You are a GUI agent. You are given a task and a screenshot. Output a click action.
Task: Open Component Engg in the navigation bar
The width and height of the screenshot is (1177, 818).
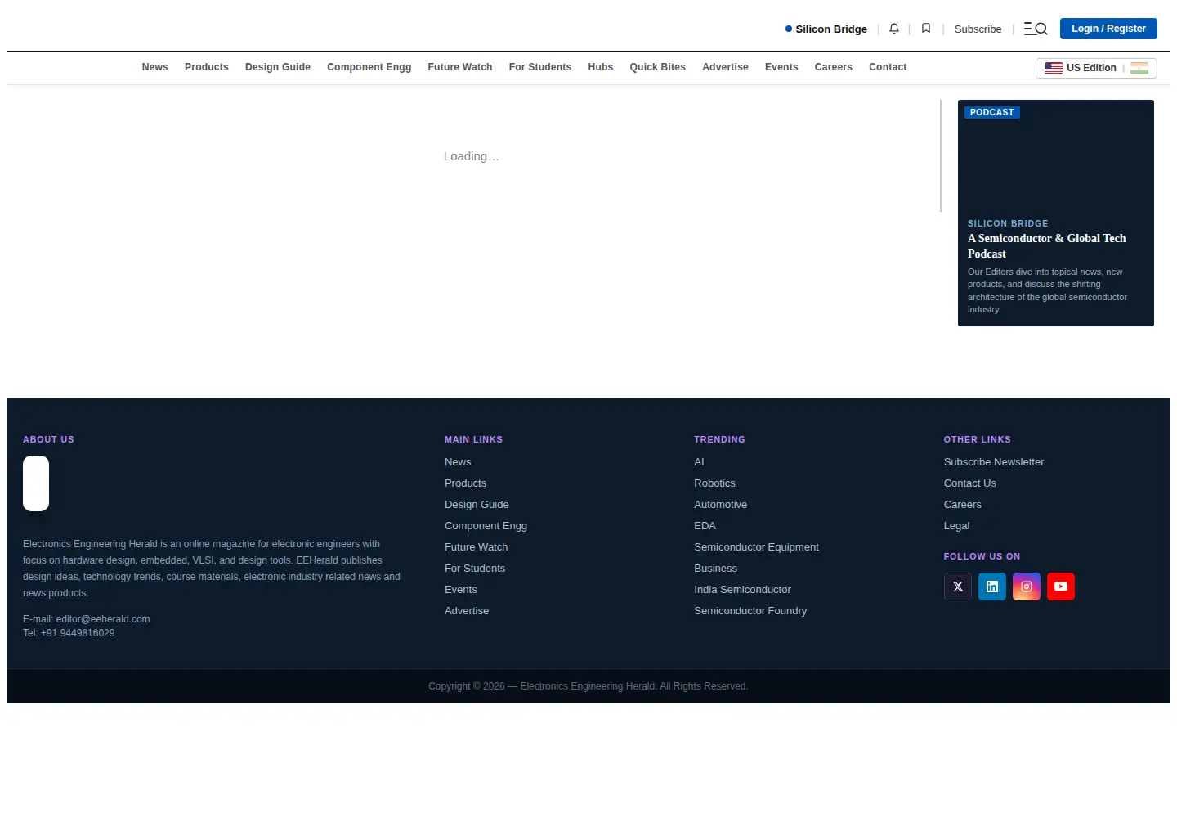click(x=369, y=67)
